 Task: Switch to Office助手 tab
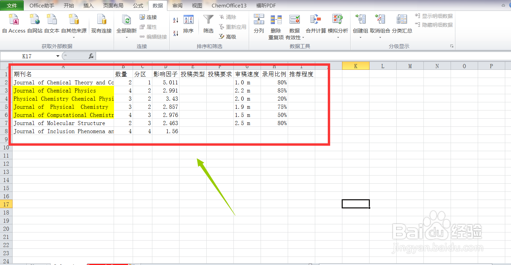[42, 5]
